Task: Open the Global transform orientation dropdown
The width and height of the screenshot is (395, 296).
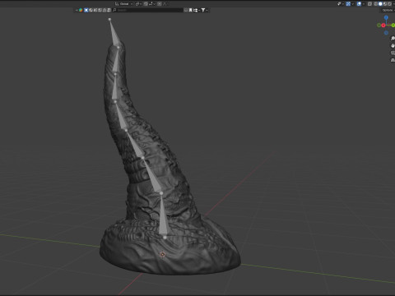Action: click(124, 4)
